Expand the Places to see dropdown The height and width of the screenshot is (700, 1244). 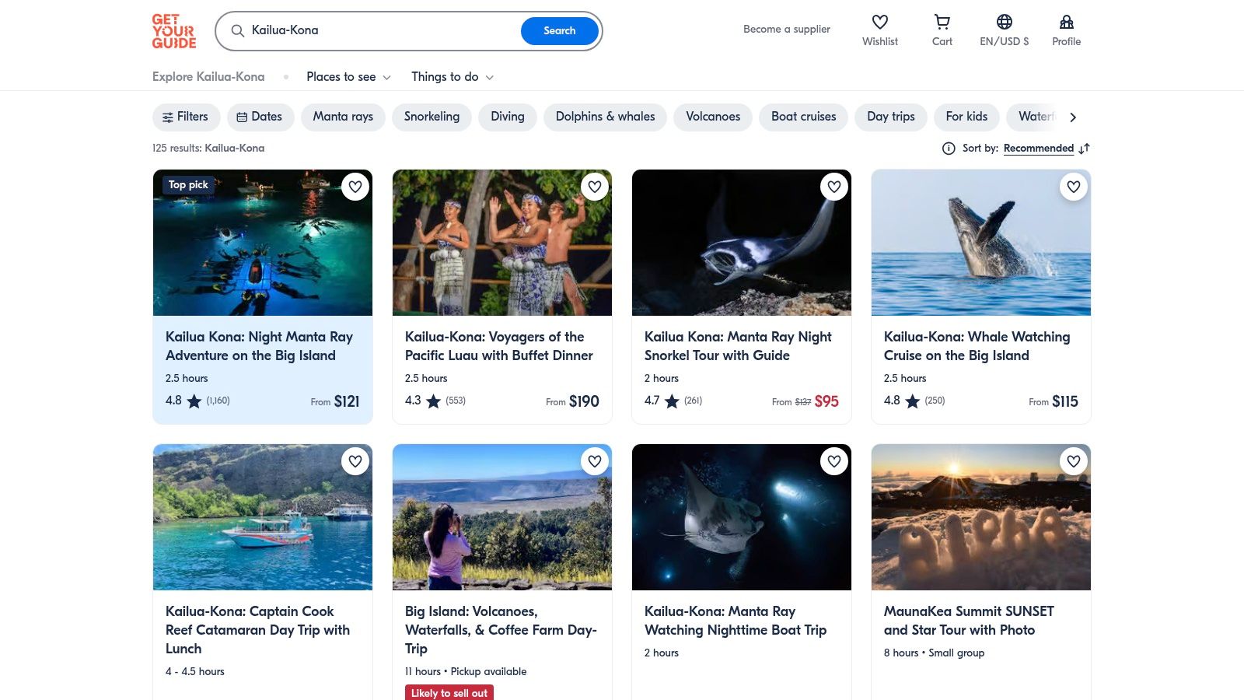pyautogui.click(x=348, y=77)
